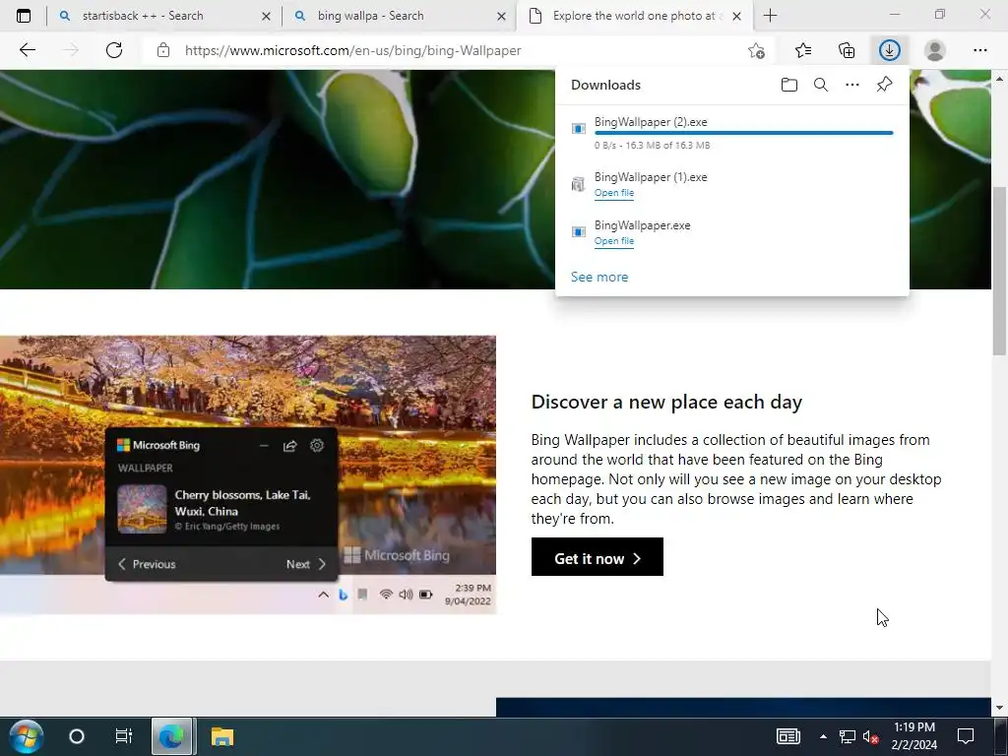Search downloads with magnifier icon
Image resolution: width=1008 pixels, height=756 pixels.
pyautogui.click(x=821, y=85)
